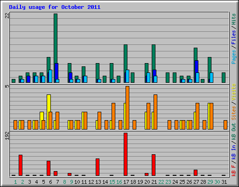The height and width of the screenshot is (187, 239).
Task: Click the yellow visits bar on day 29
Action: (209, 116)
